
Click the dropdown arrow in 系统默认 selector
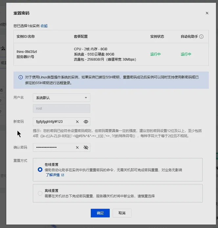pyautogui.click(x=86, y=98)
